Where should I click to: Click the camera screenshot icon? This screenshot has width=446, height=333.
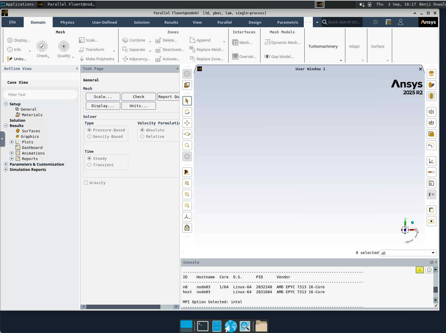pyautogui.click(x=431, y=221)
